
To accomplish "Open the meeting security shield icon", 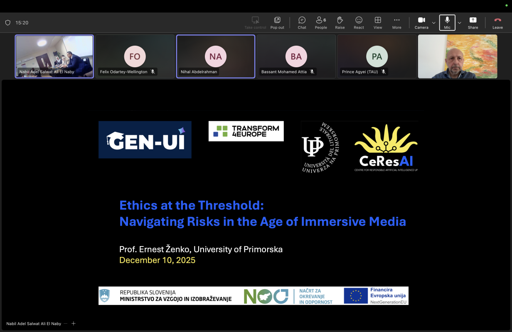I will 7,23.
